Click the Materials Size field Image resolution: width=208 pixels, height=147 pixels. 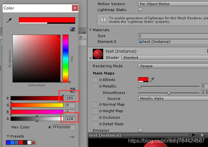173,36
